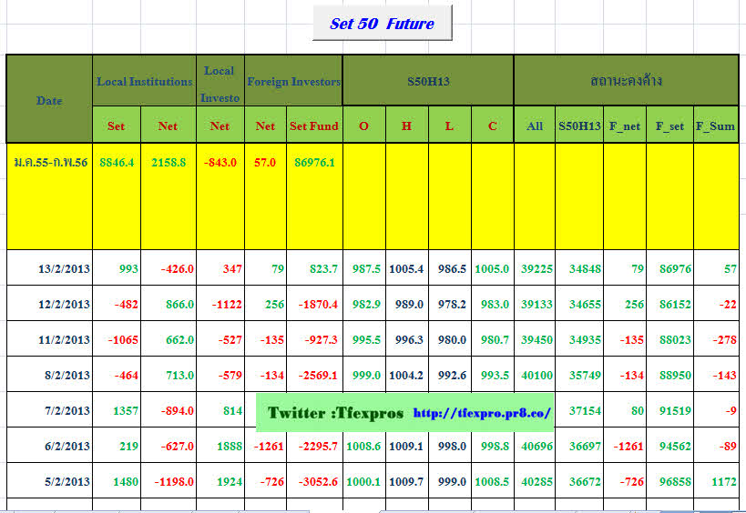Click the cell showing 1005.4 in H column
This screenshot has height=513, width=746.
[406, 268]
